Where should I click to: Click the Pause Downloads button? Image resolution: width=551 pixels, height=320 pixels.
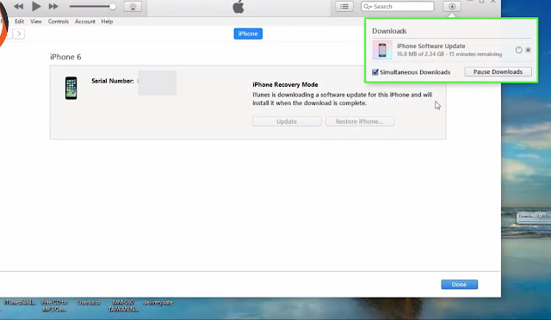point(498,71)
